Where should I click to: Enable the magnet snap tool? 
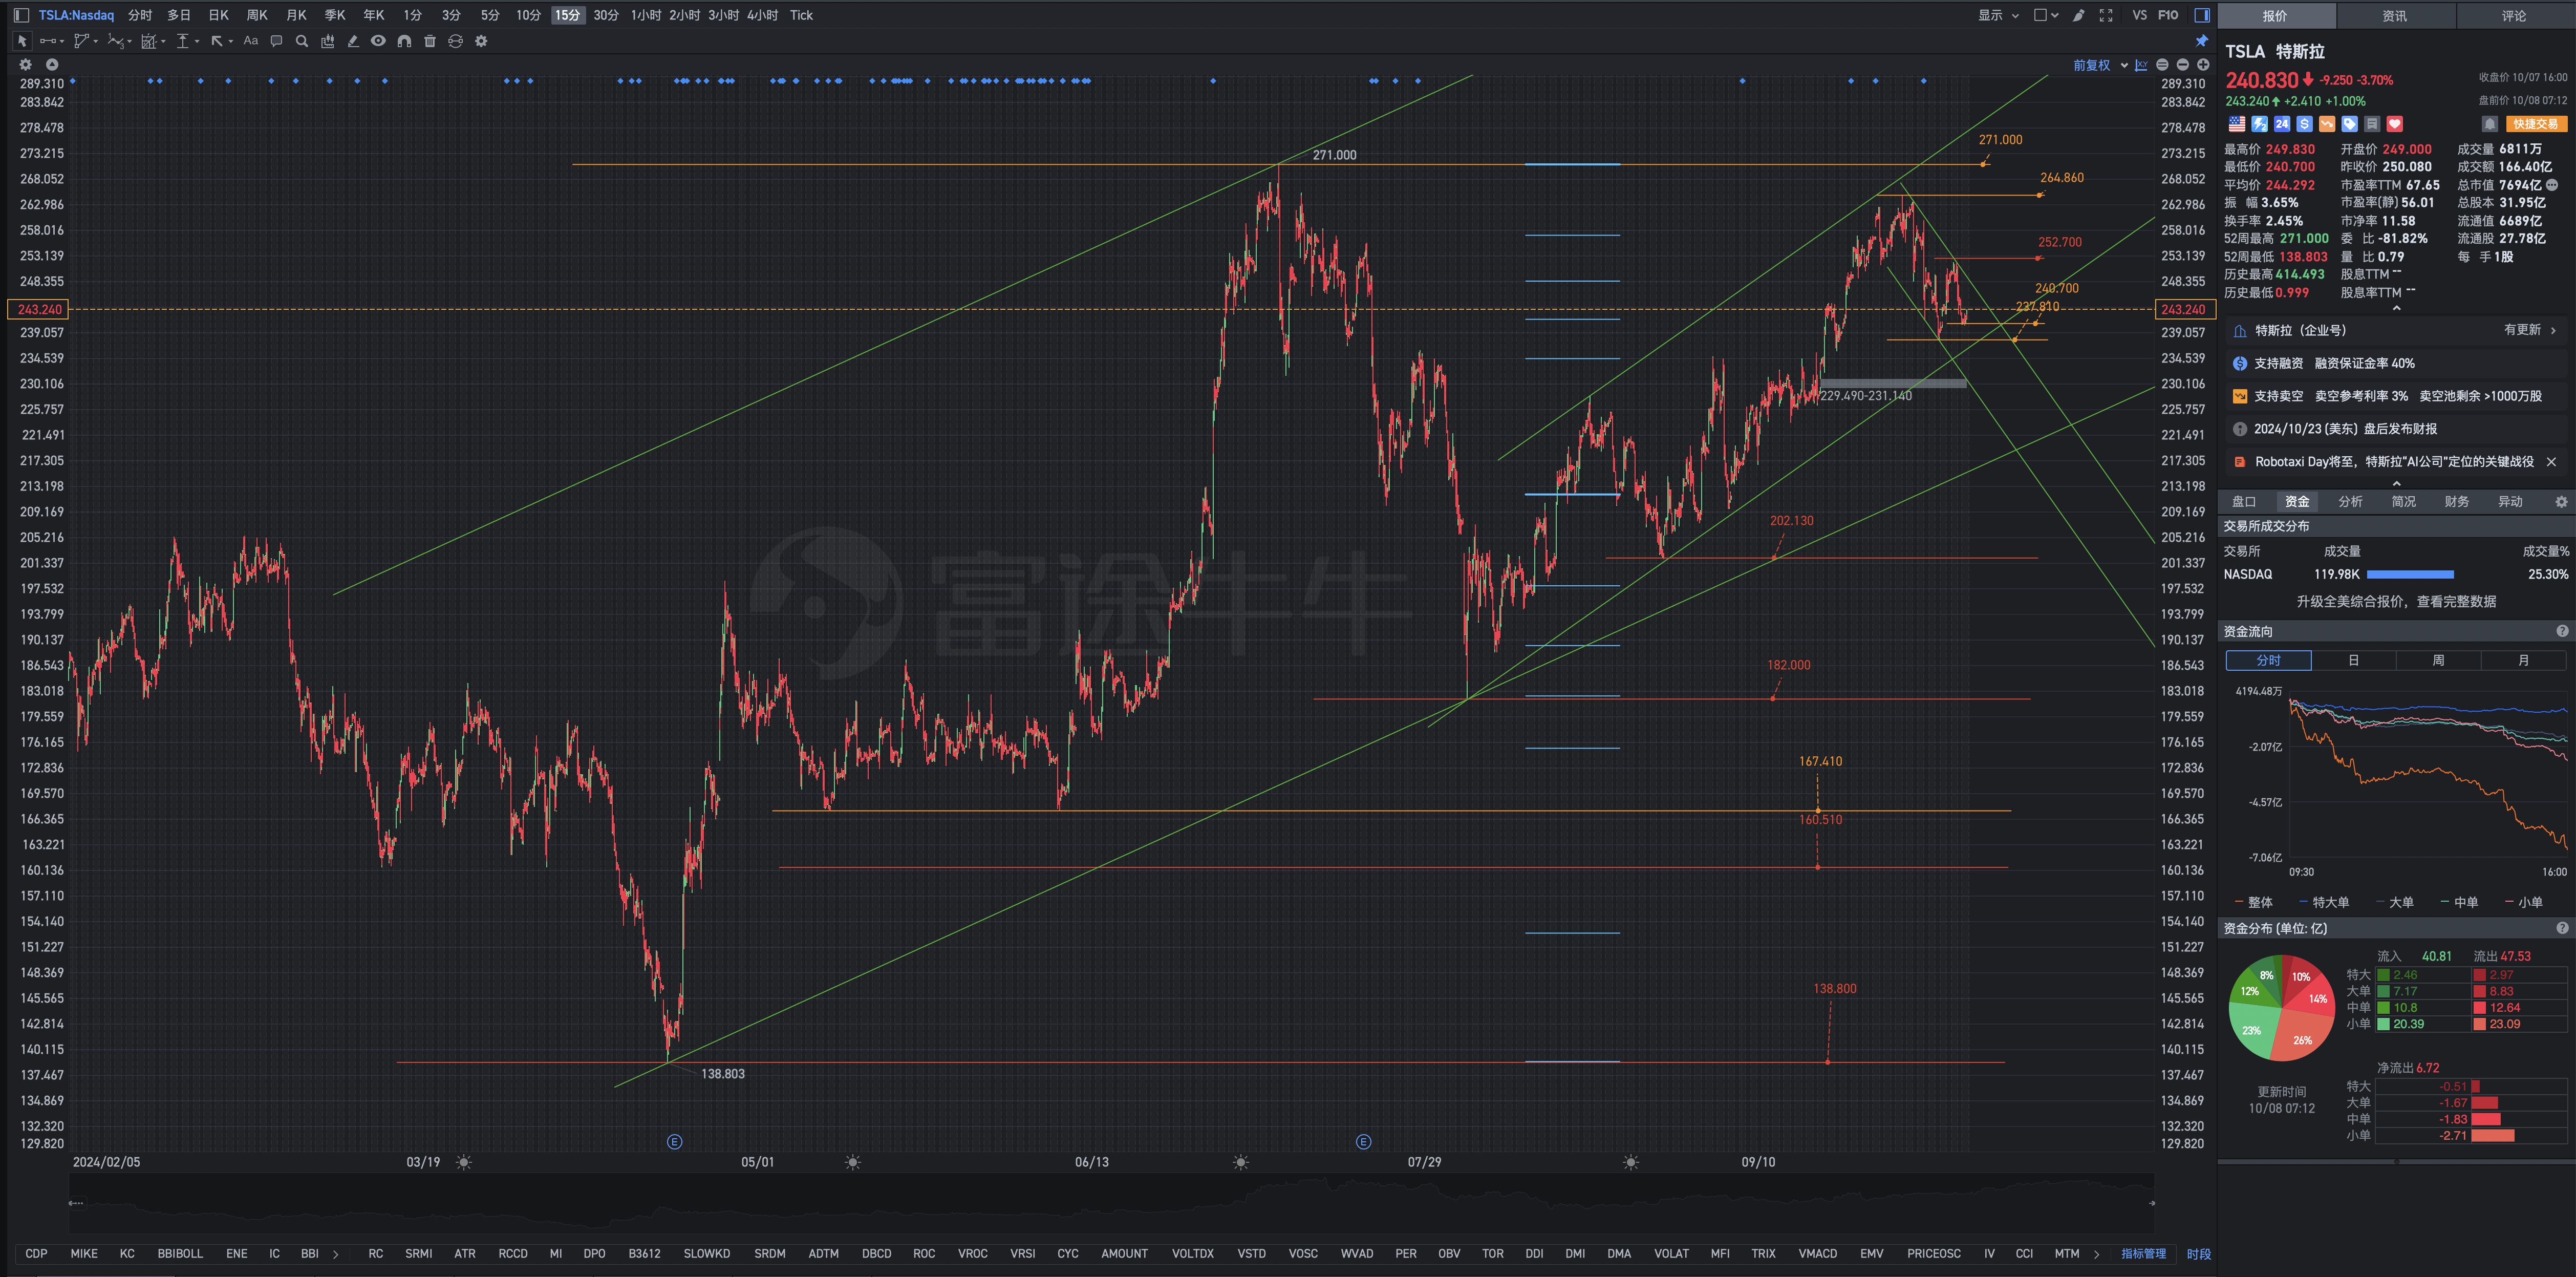pos(404,41)
